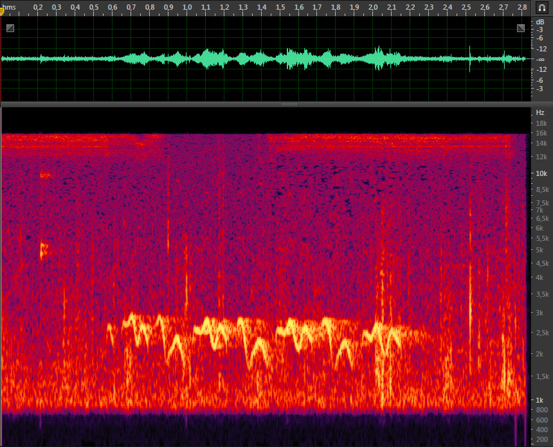The image size is (553, 447).
Task: Click the Hz unit label on frequency scale
Action: [540, 113]
